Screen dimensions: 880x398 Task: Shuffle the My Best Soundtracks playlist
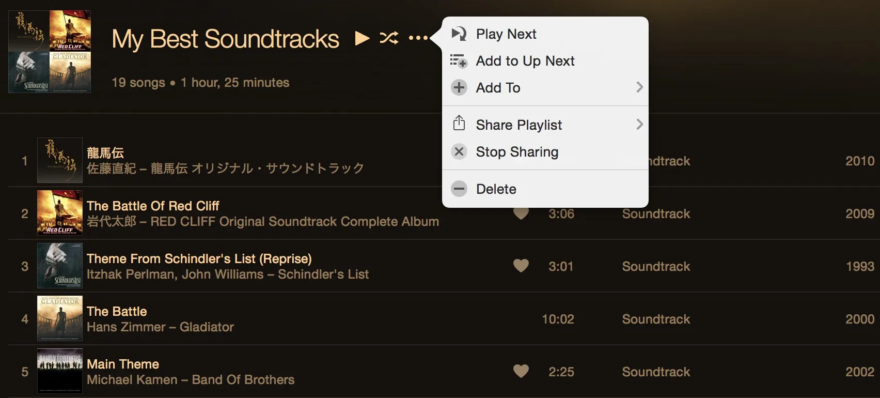pos(389,38)
